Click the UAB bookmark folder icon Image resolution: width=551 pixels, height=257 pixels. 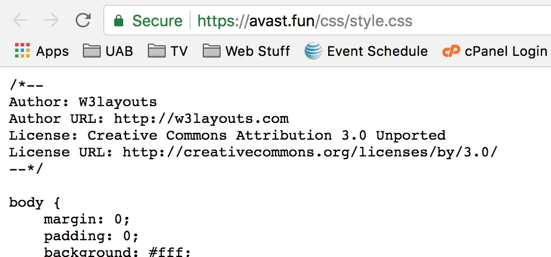[91, 51]
